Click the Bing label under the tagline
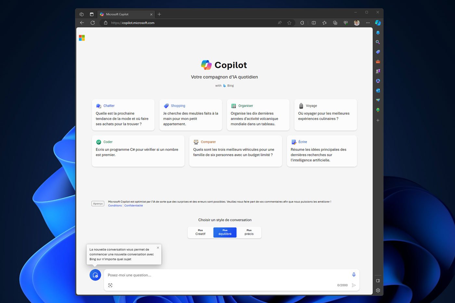Viewport: 455px width, 303px height. click(x=230, y=86)
